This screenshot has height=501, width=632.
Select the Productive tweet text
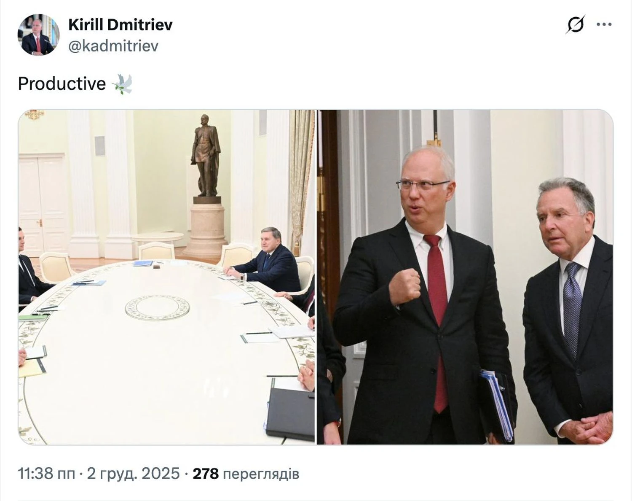coord(62,84)
